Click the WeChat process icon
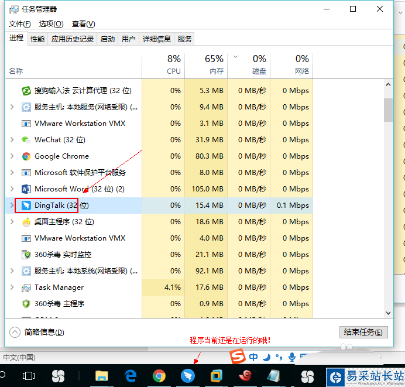Image resolution: width=405 pixels, height=387 pixels. coord(26,140)
